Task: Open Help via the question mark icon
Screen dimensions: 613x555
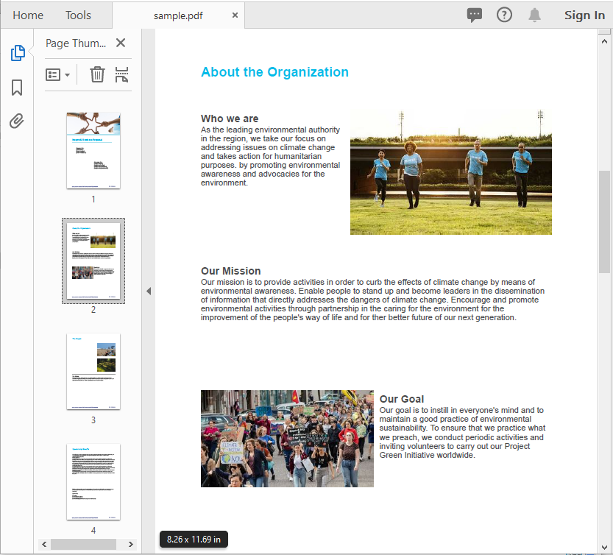Action: (x=504, y=15)
